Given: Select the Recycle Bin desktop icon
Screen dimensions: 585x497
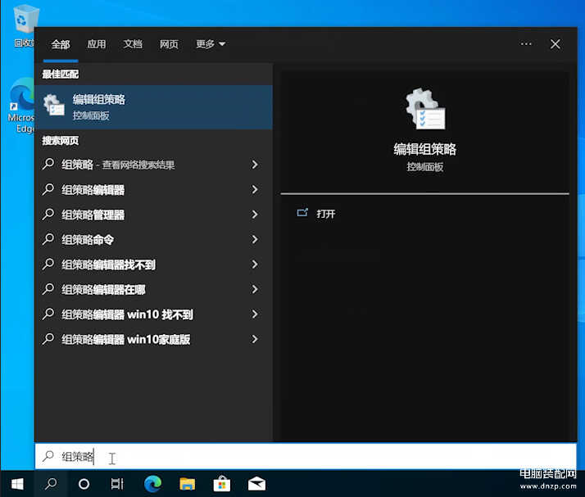Looking at the screenshot, I should (25, 26).
